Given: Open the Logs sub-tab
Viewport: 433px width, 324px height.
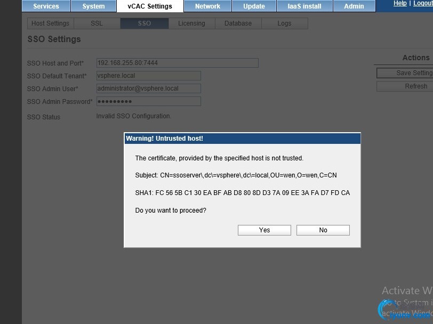Looking at the screenshot, I should (x=284, y=23).
